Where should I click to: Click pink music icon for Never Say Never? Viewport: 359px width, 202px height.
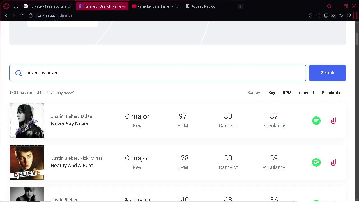333,121
